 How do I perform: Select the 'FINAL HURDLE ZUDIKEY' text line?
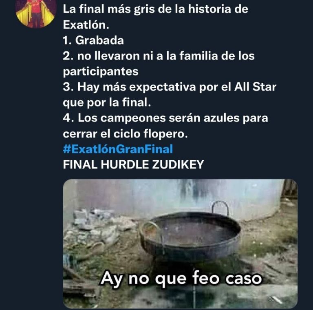[133, 164]
